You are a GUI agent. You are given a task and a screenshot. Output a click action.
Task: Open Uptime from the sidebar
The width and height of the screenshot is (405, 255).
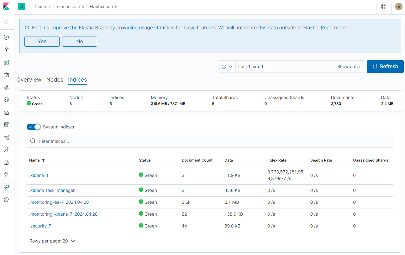point(6,150)
